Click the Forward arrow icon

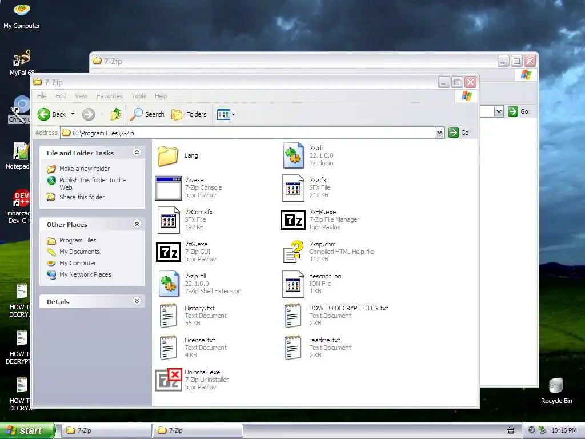point(89,114)
